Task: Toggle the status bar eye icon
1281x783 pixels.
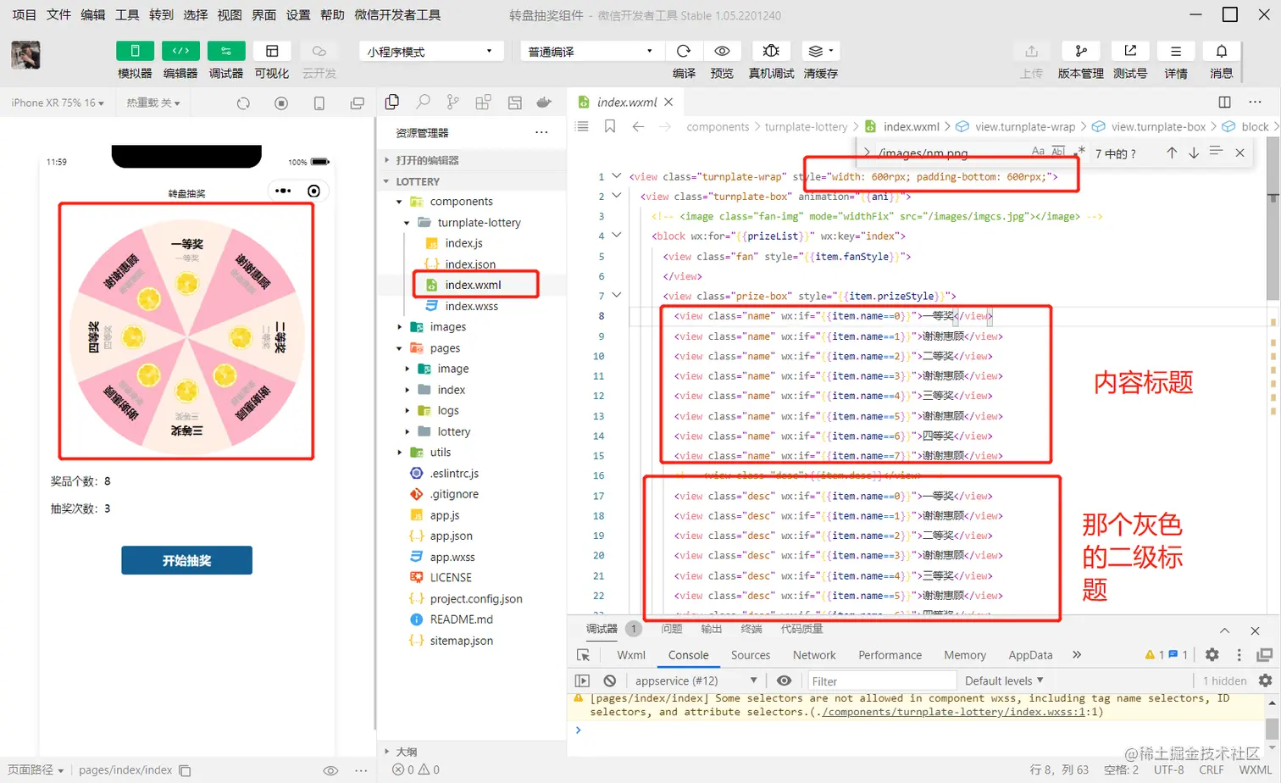Action: click(x=331, y=770)
